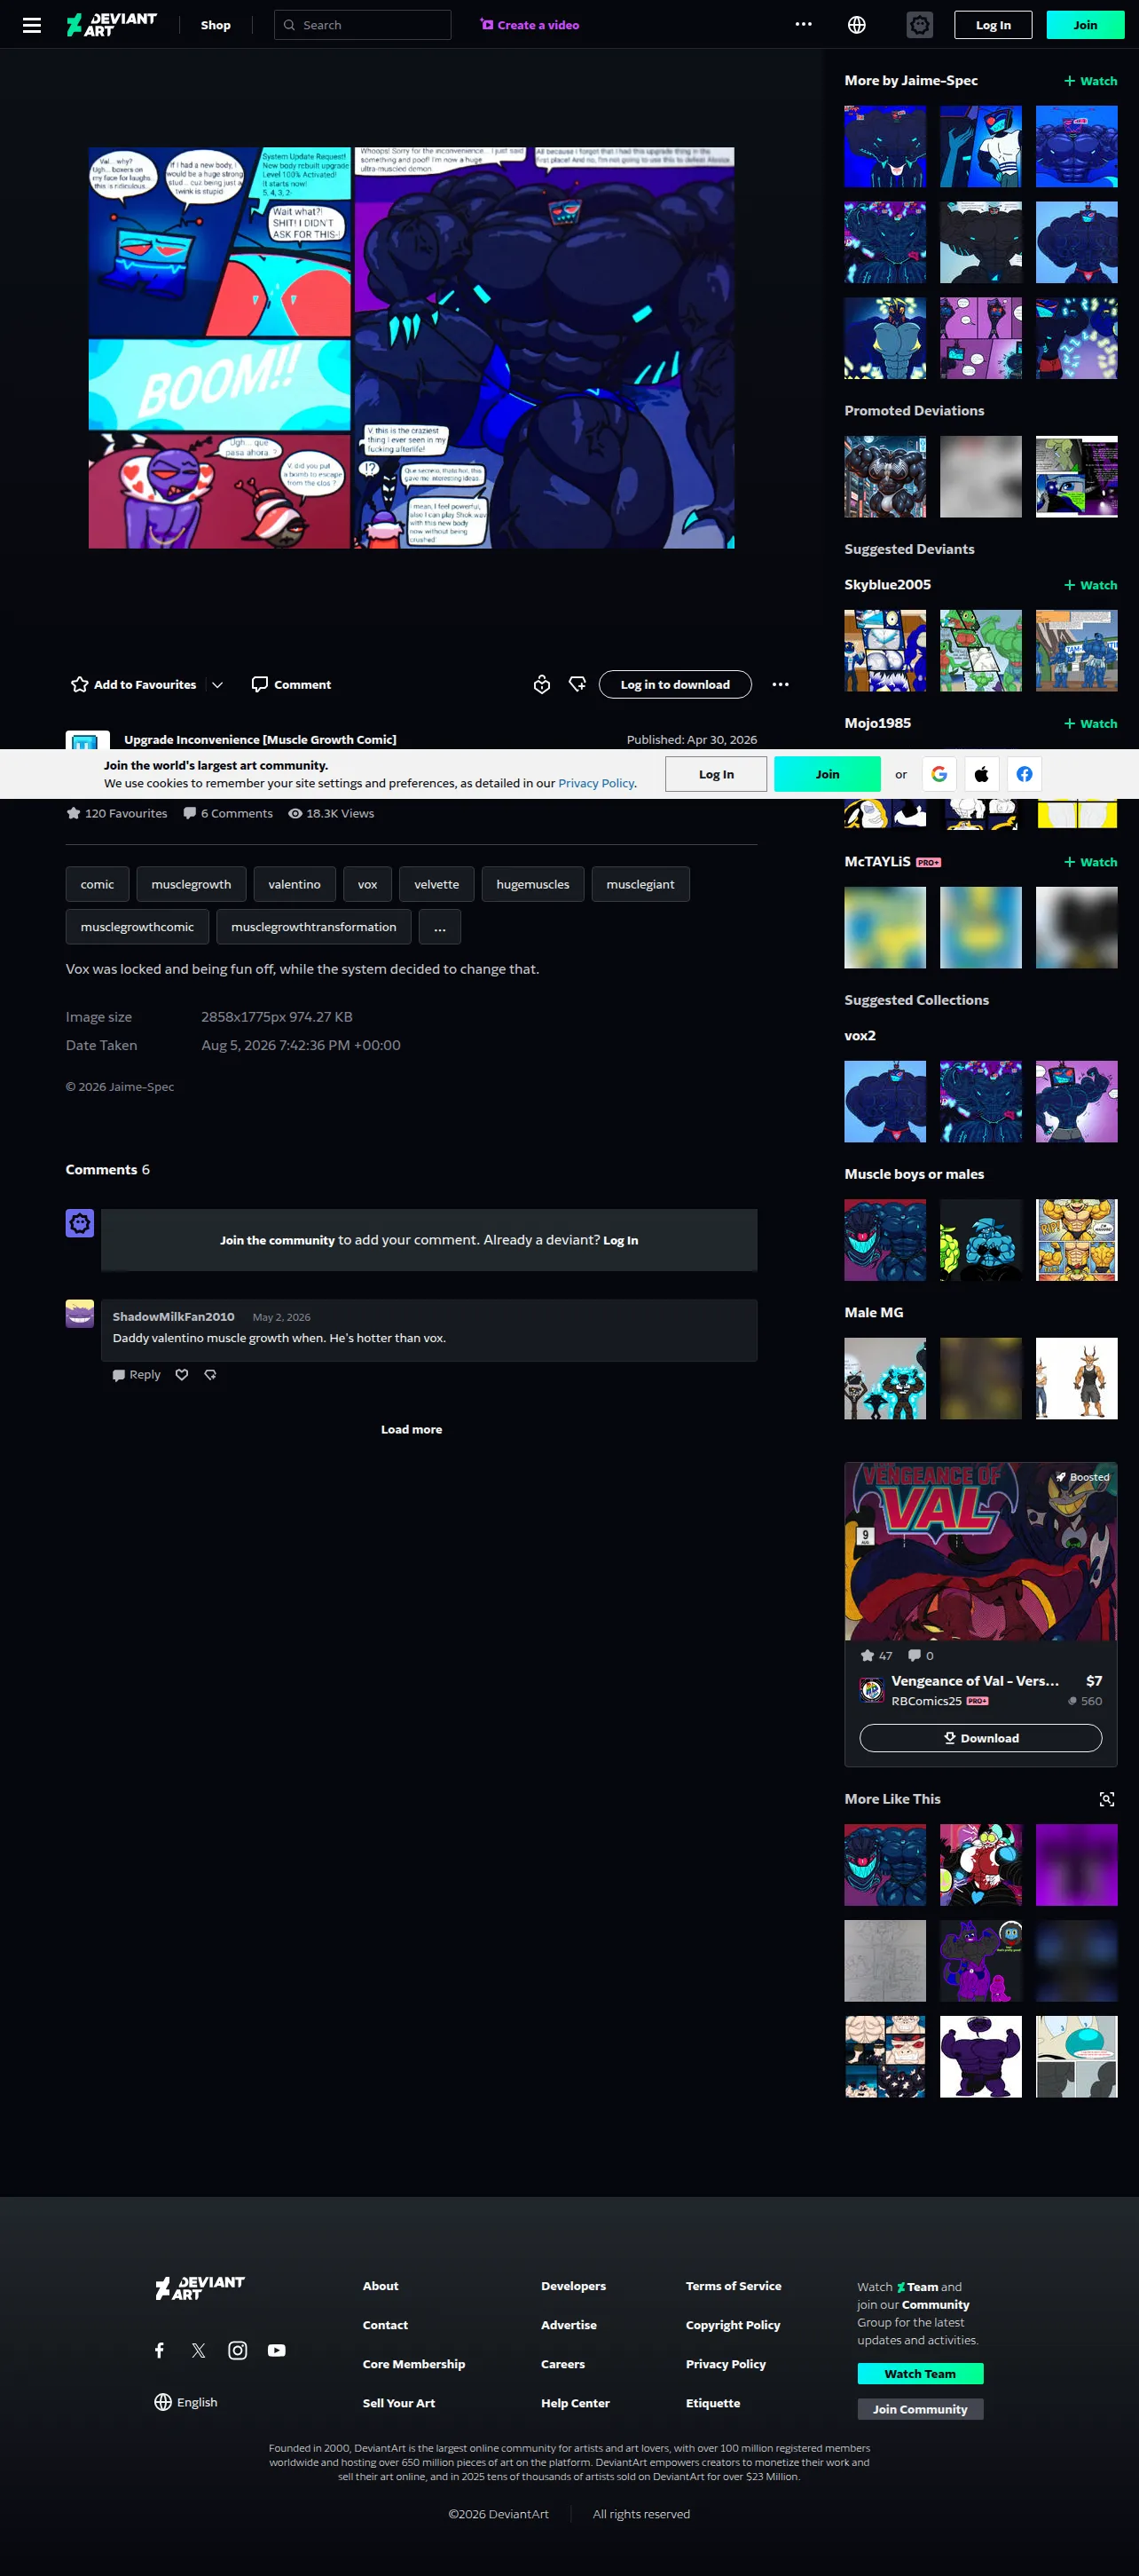Click the ShadowMilkFan2010 username

click(174, 1317)
